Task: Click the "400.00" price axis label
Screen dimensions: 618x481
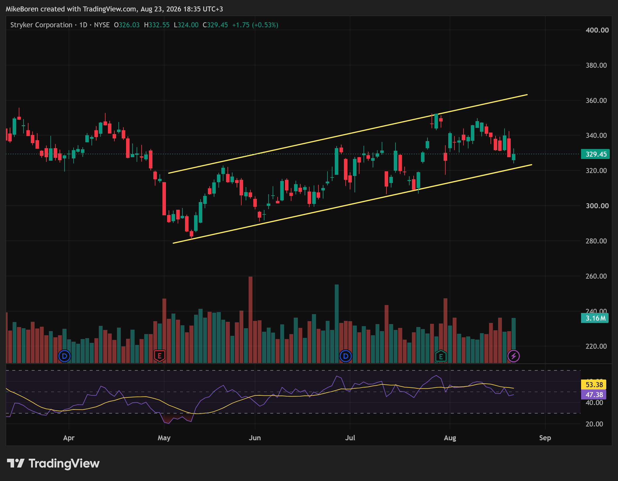Action: 597,30
